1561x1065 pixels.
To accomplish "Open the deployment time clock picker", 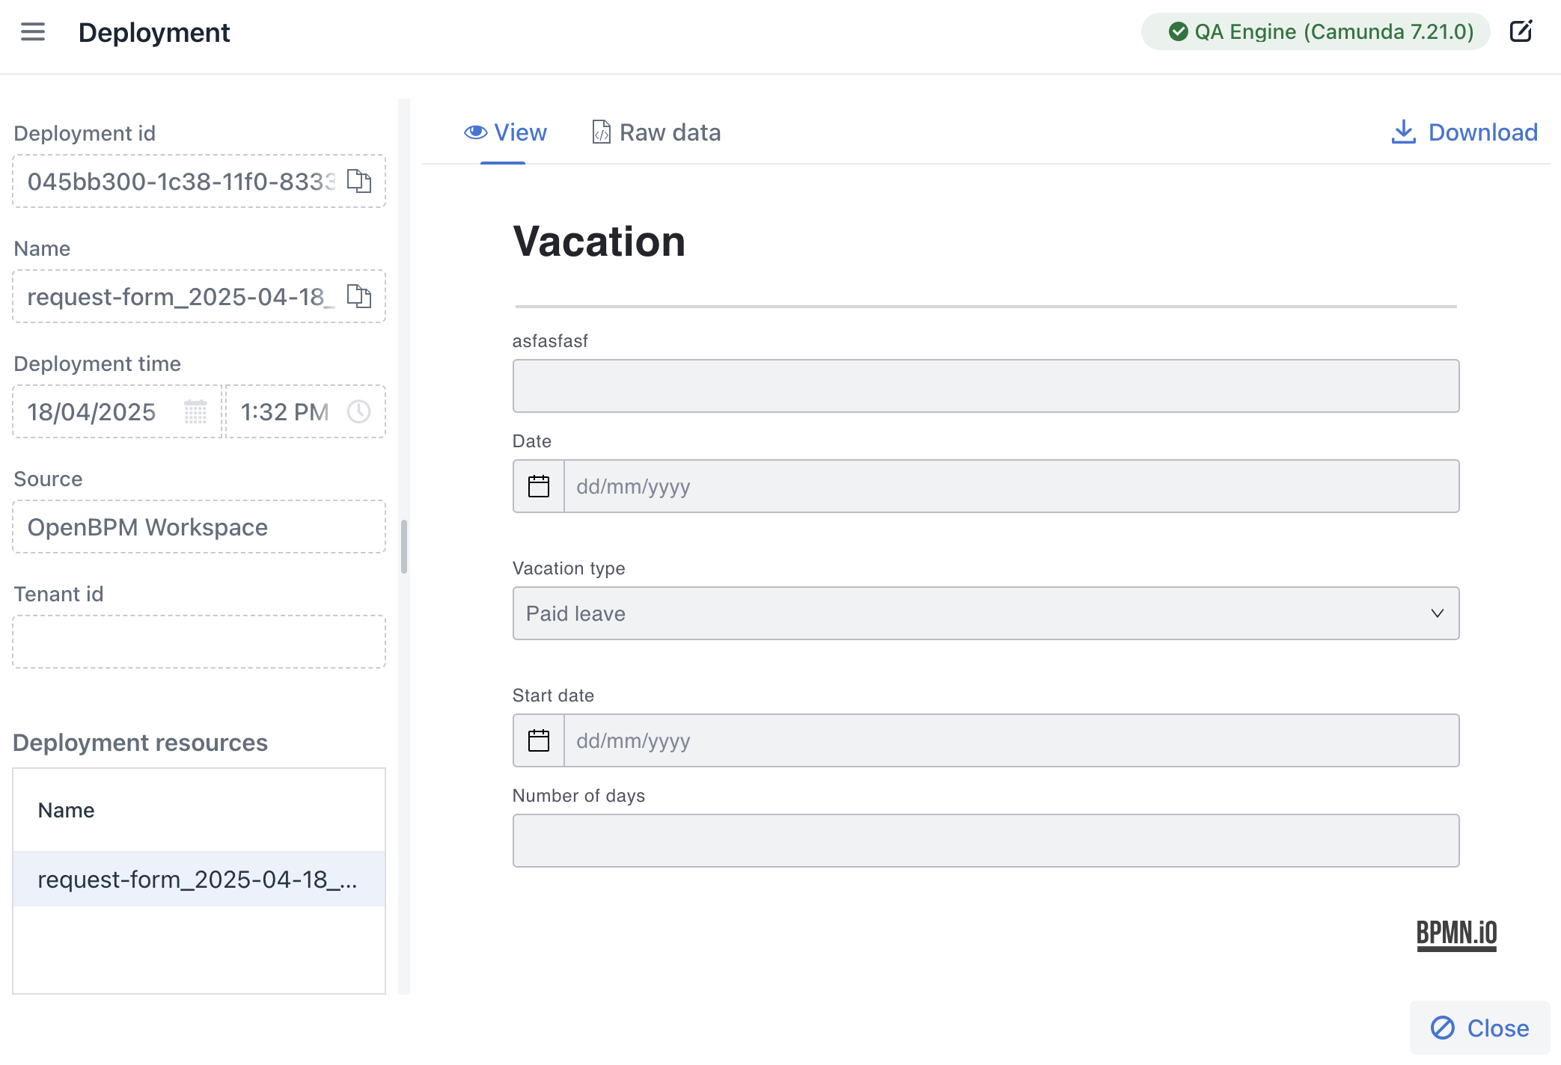I will pyautogui.click(x=359, y=411).
